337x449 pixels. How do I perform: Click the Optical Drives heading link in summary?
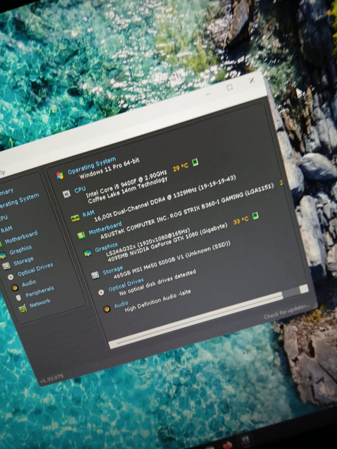click(x=126, y=285)
